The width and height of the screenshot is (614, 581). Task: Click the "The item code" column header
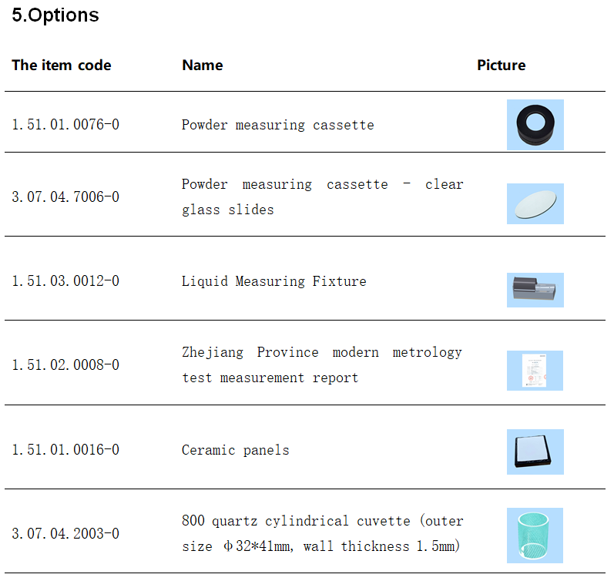click(62, 65)
